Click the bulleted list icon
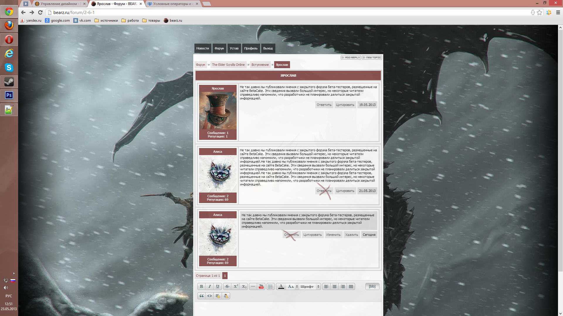 pos(270,286)
